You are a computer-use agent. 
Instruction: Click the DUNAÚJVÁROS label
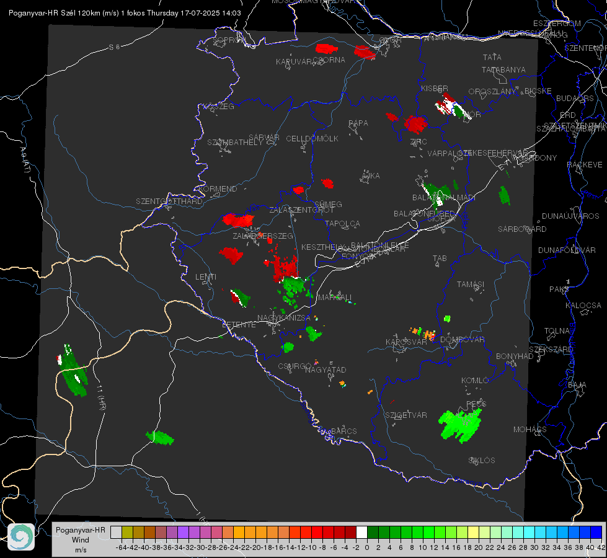click(x=570, y=216)
